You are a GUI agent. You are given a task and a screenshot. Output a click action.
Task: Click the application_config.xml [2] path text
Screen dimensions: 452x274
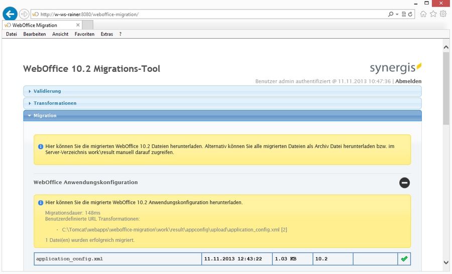[174, 230]
